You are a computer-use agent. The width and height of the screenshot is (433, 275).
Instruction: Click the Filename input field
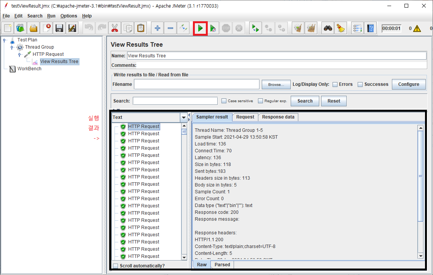pyautogui.click(x=197, y=84)
